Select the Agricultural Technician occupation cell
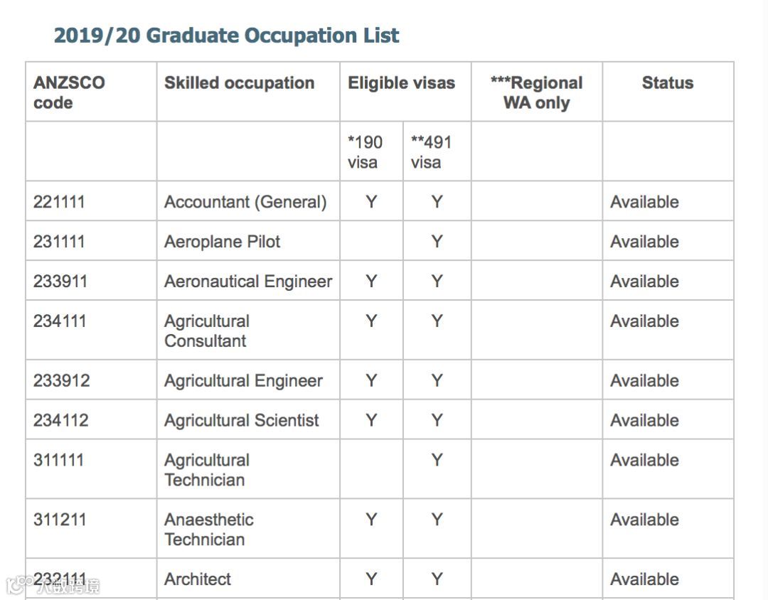 click(x=206, y=470)
